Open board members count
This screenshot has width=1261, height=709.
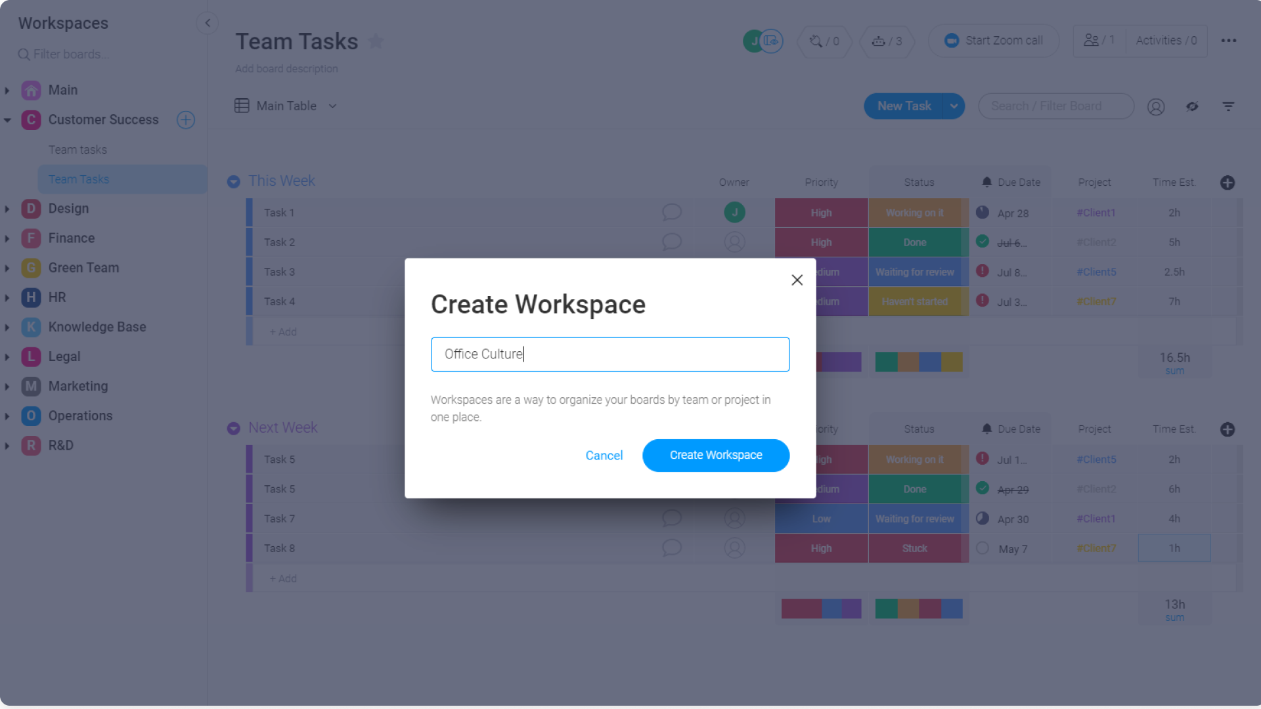[1099, 41]
